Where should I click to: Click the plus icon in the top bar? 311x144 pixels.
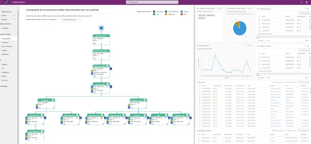click(x=301, y=2)
